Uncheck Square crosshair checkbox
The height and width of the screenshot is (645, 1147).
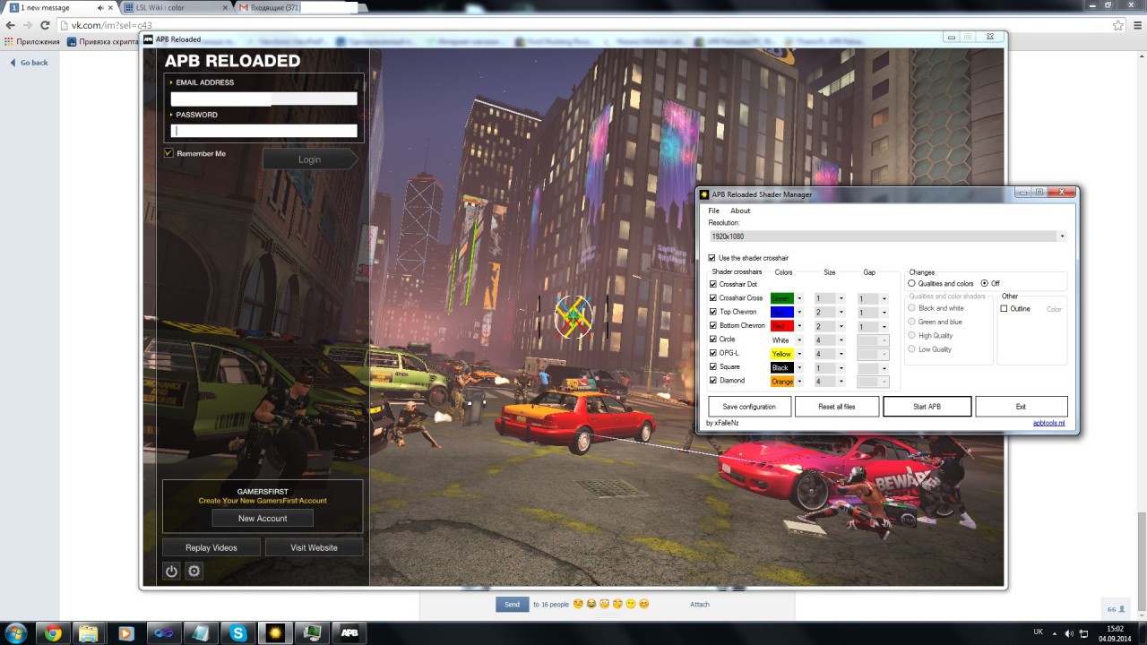[713, 367]
